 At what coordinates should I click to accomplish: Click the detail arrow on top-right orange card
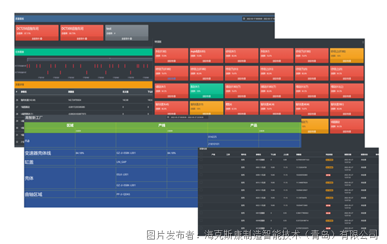[x=350, y=61]
